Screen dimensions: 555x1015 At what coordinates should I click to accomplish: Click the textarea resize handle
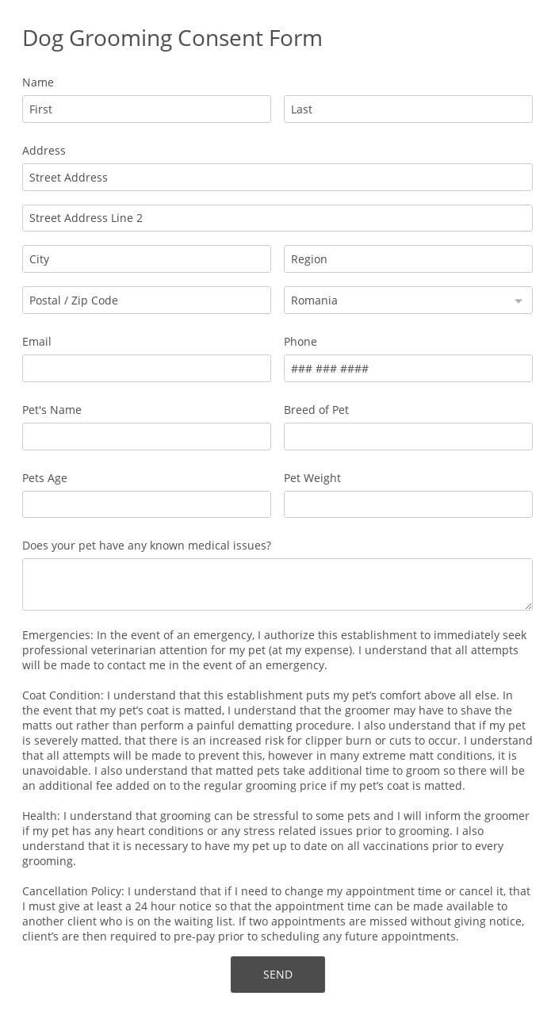(528, 607)
